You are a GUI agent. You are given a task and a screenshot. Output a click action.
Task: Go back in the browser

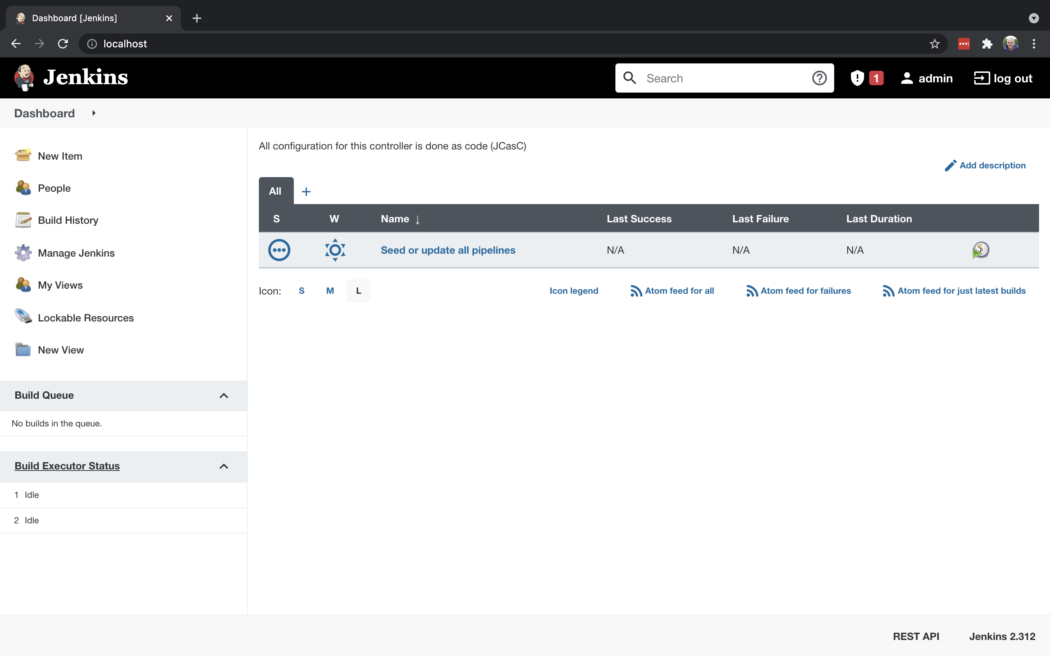coord(16,44)
